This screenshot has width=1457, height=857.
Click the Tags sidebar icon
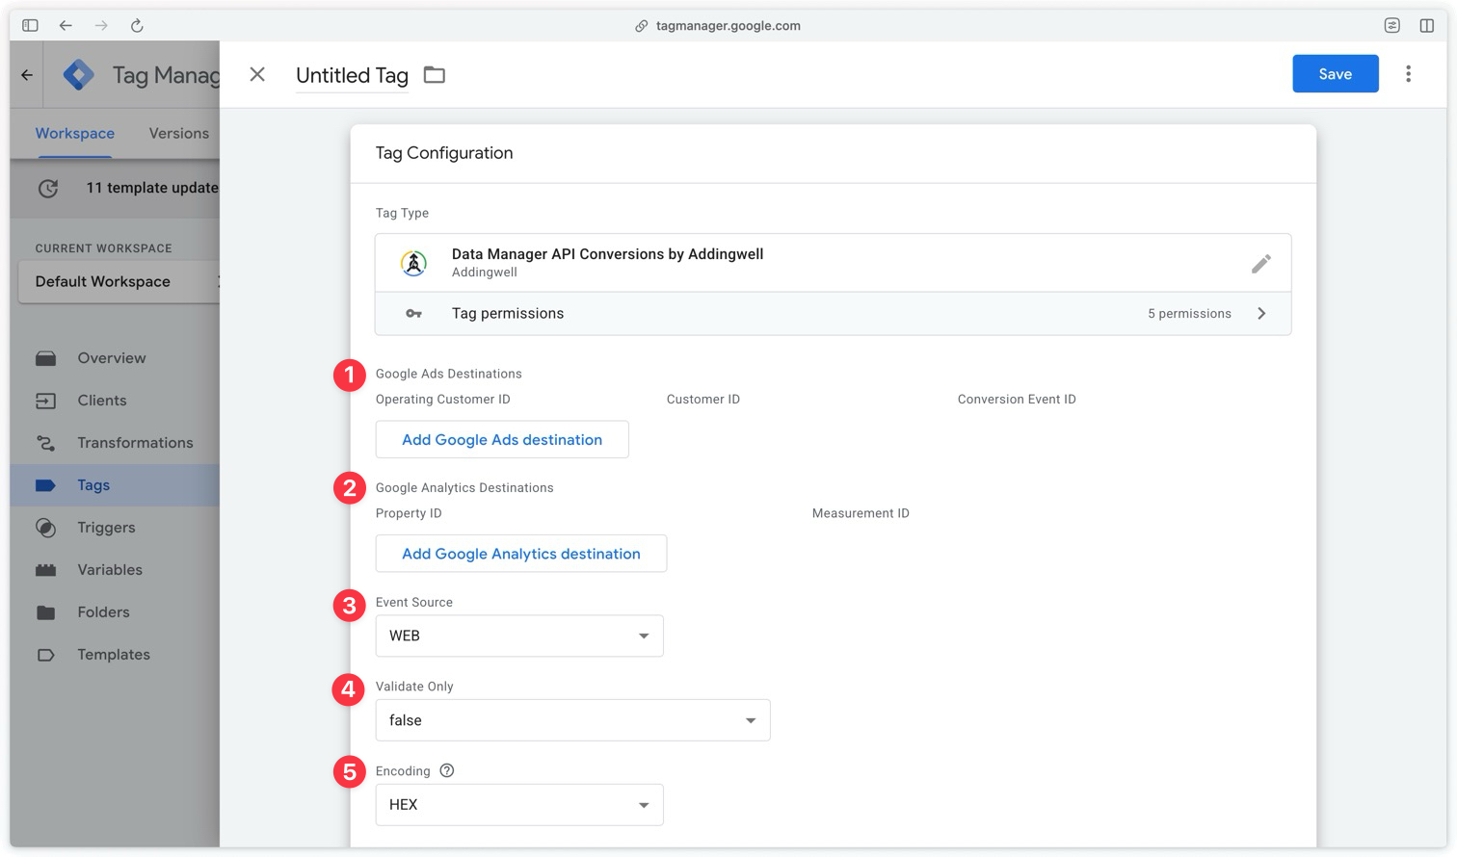click(x=45, y=485)
